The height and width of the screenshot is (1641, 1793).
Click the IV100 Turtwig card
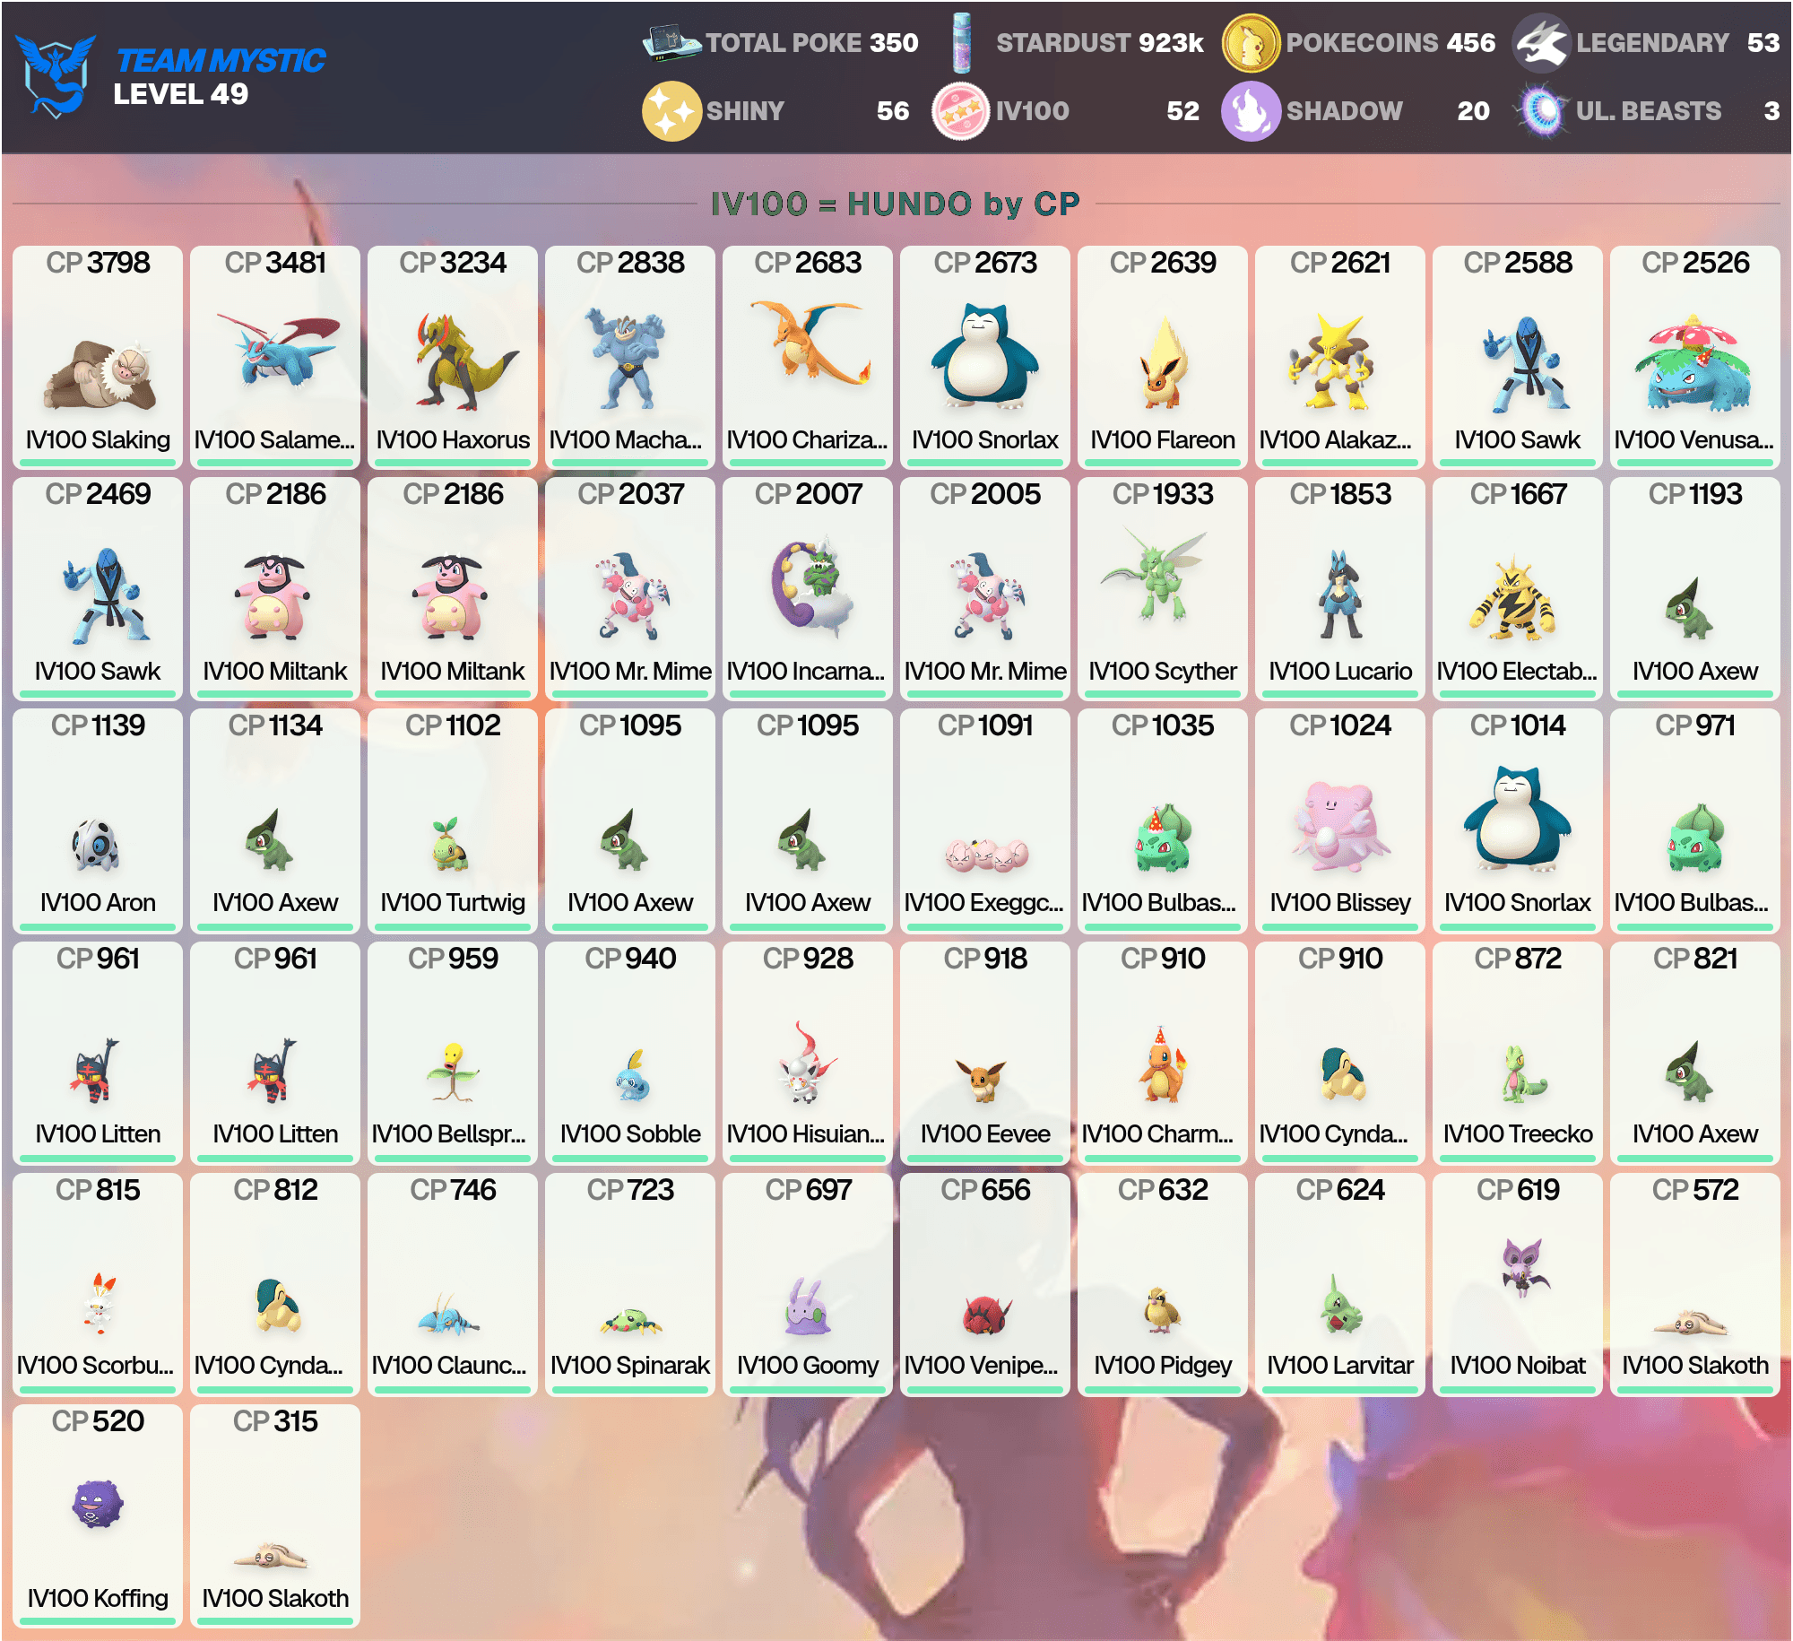(453, 820)
